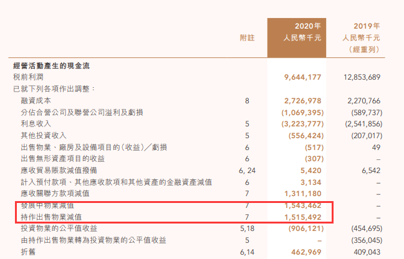Click the 附註 column header
This screenshot has width=404, height=259.
click(x=247, y=38)
